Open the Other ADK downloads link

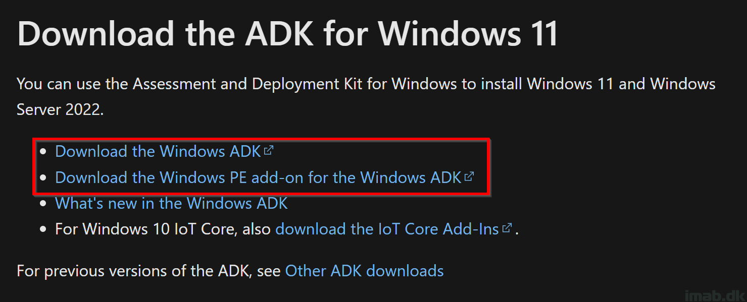364,271
